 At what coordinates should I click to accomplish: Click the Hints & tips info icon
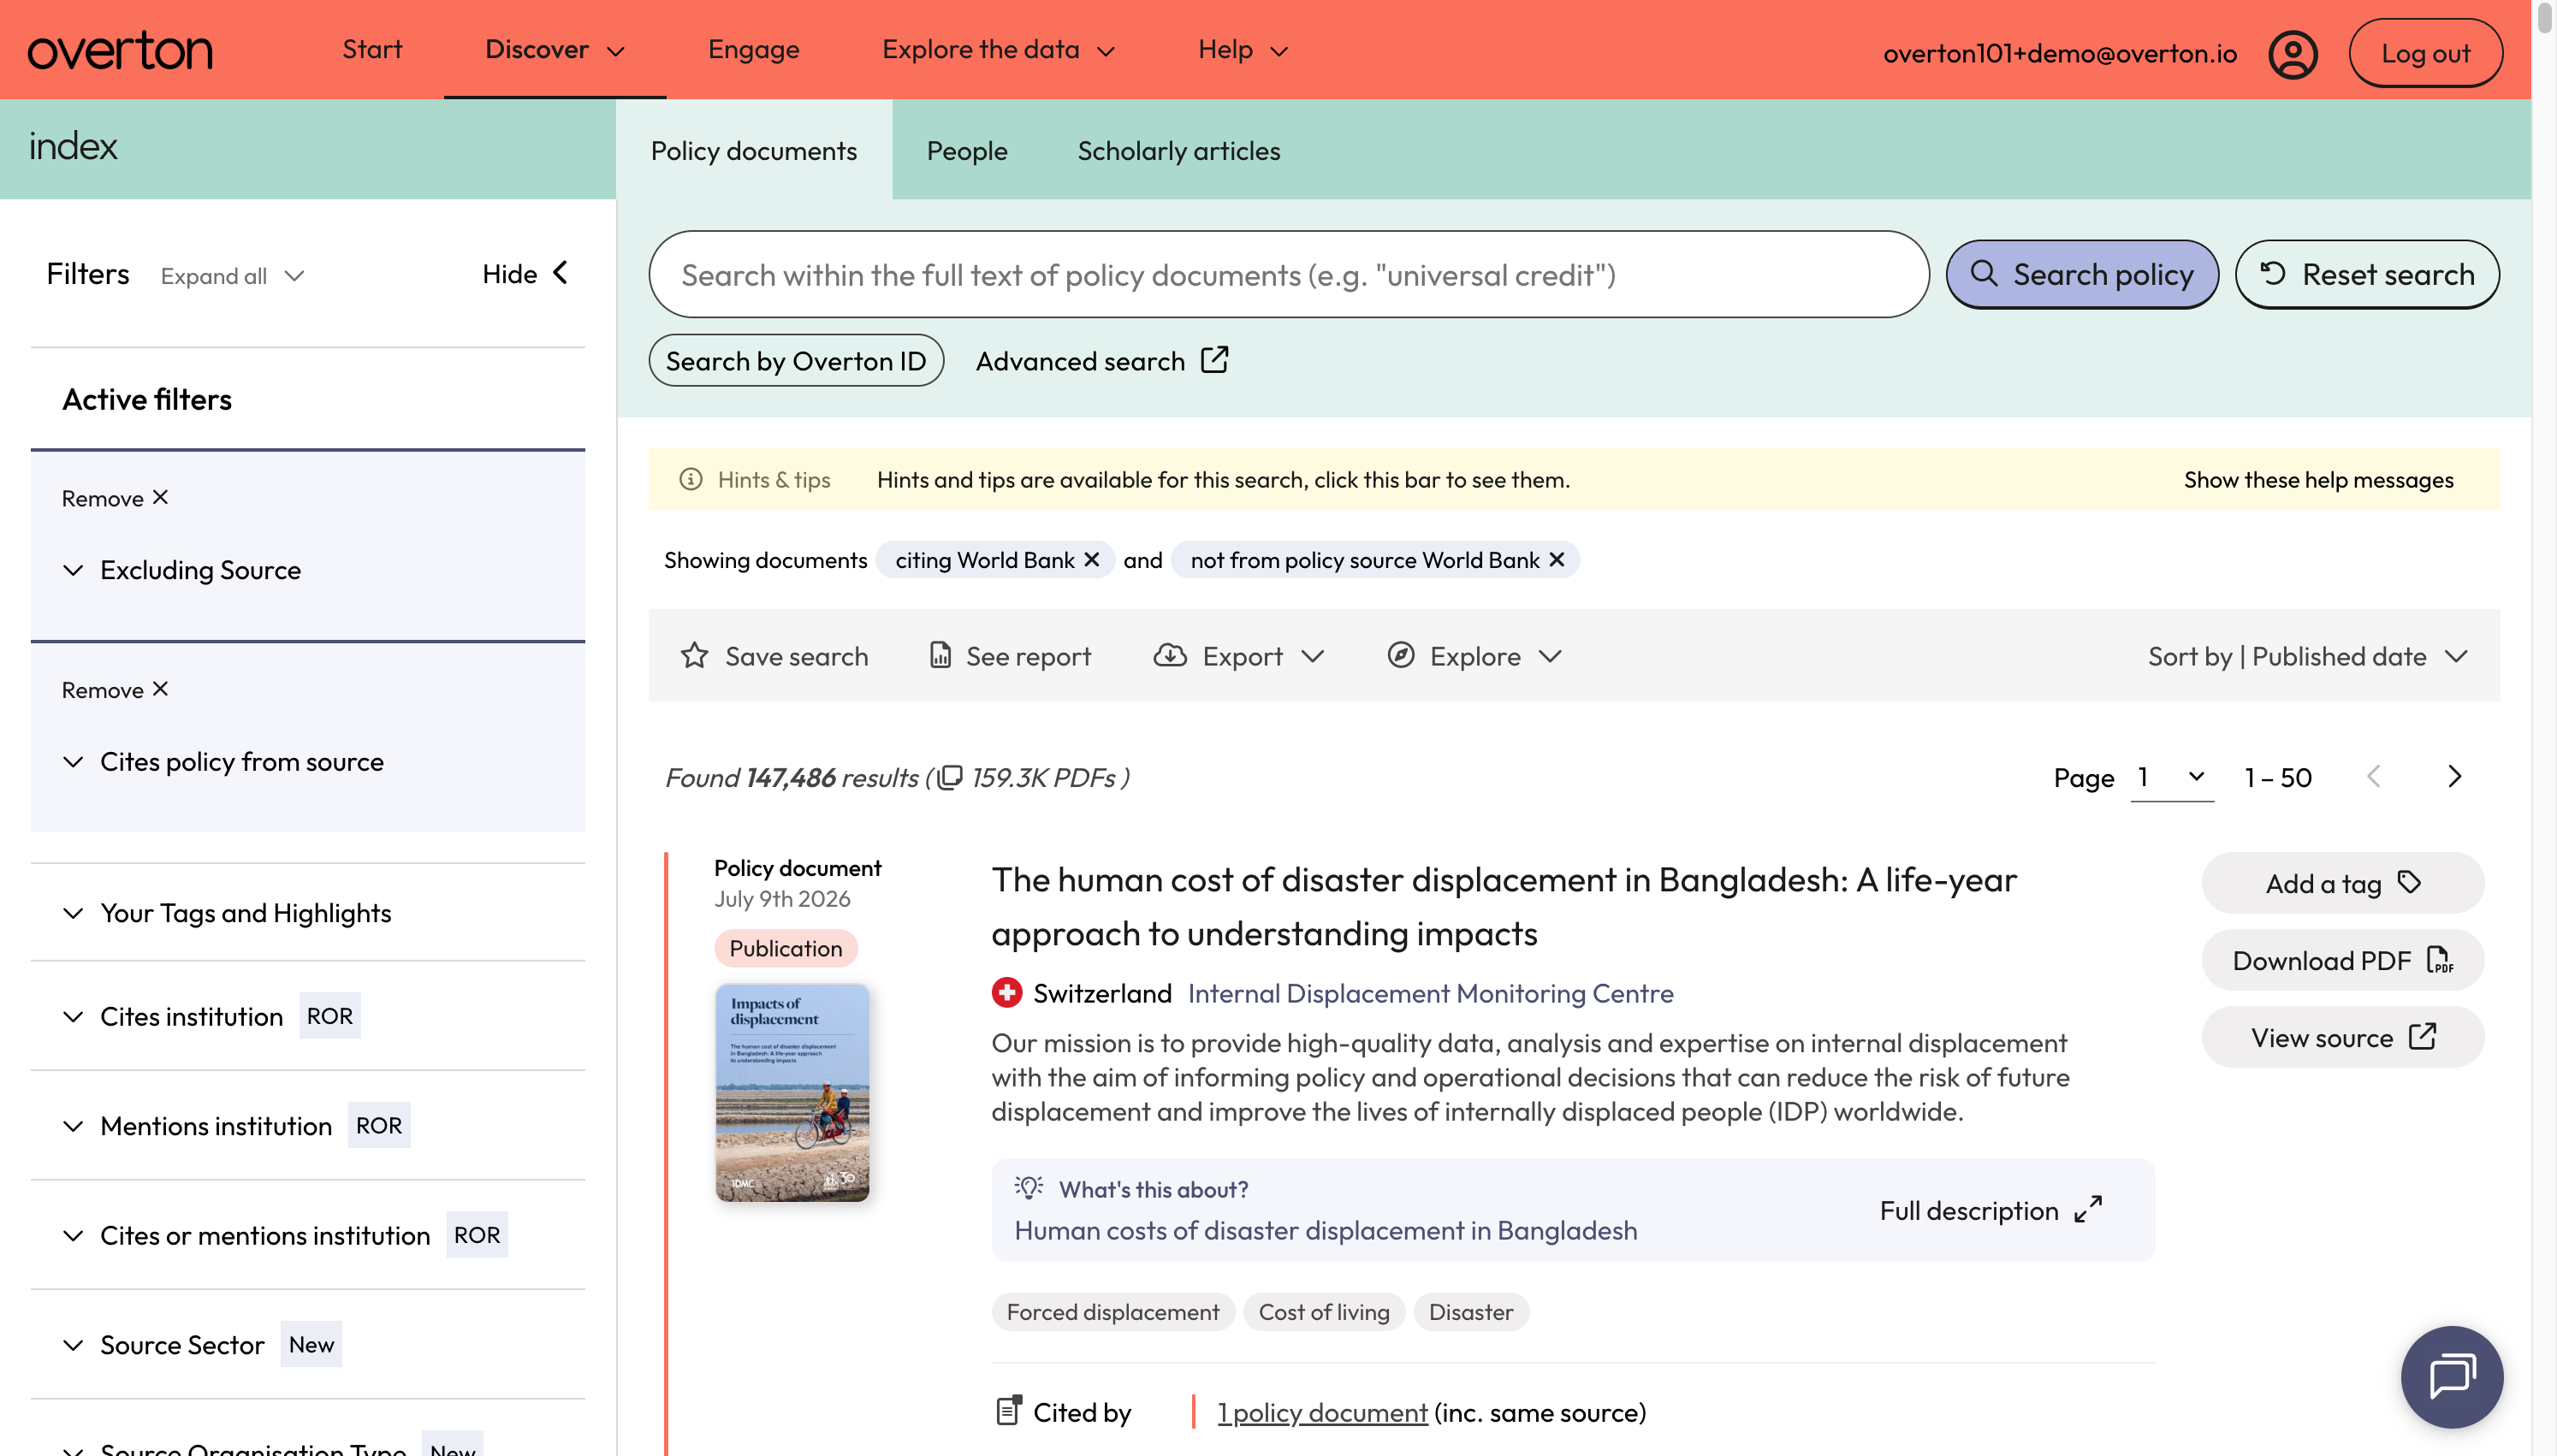(690, 479)
